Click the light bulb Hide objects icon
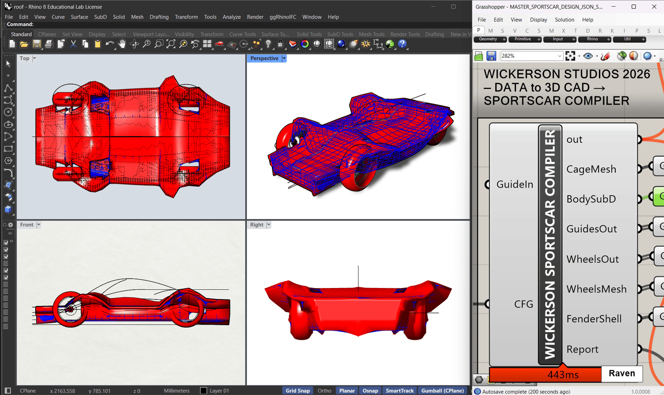 click(x=268, y=44)
